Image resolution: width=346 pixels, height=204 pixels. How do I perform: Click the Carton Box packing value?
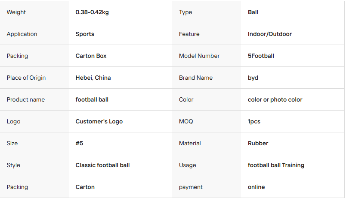point(91,56)
